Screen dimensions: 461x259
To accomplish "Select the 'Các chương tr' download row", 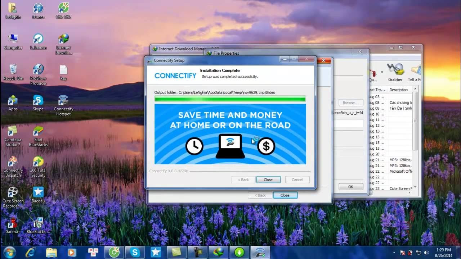I will [x=391, y=103].
